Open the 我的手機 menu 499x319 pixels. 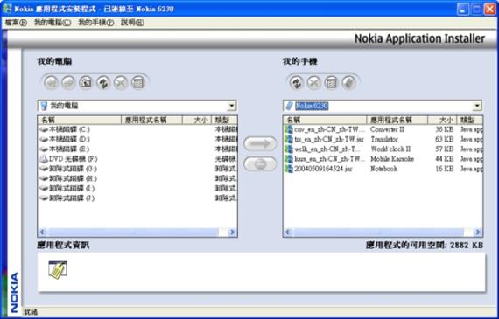click(x=96, y=23)
